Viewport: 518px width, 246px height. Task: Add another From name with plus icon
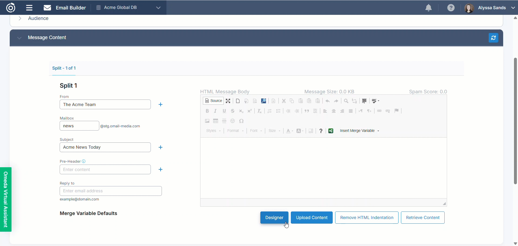(x=161, y=104)
